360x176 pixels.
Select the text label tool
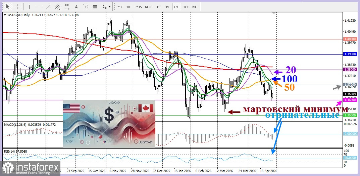pos(86,7)
